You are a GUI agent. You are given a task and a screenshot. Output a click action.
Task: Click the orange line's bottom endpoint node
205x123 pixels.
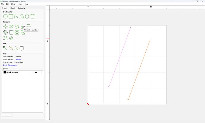[128, 99]
